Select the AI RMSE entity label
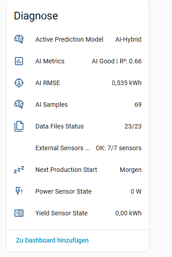172x257 pixels. point(48,83)
